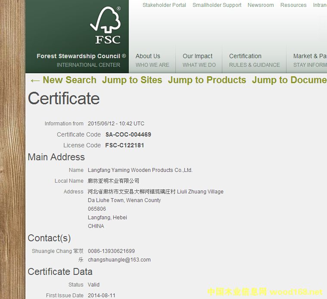Image resolution: width=327 pixels, height=299 pixels.
Task: Click the email changshuangle@163.com
Action: pyautogui.click(x=119, y=260)
